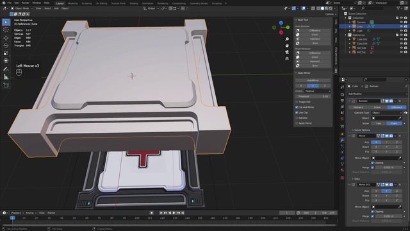Toggle Clipping checkbox in Mirror modifier
This screenshot has width=410, height=231.
pos(372,162)
